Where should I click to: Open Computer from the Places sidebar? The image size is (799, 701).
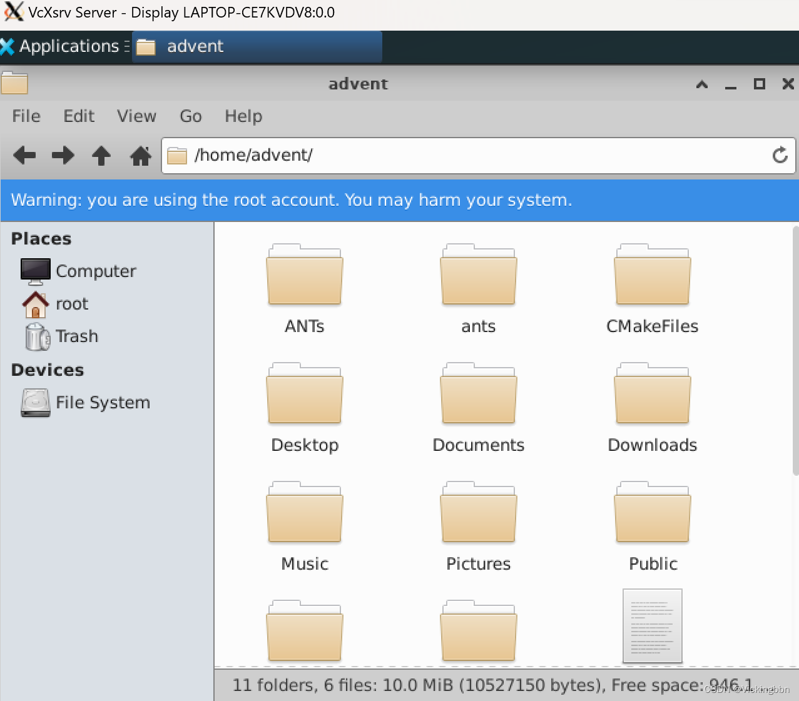click(x=95, y=271)
